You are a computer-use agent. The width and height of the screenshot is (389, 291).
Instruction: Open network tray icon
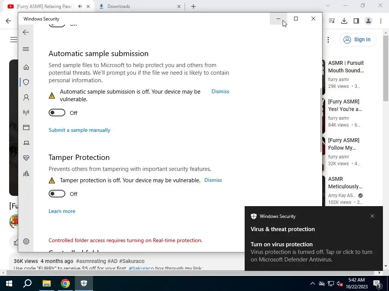coord(331,283)
